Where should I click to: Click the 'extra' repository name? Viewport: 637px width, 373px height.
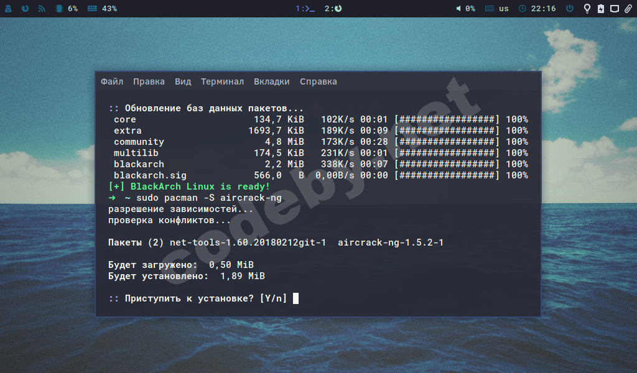pyautogui.click(x=128, y=131)
